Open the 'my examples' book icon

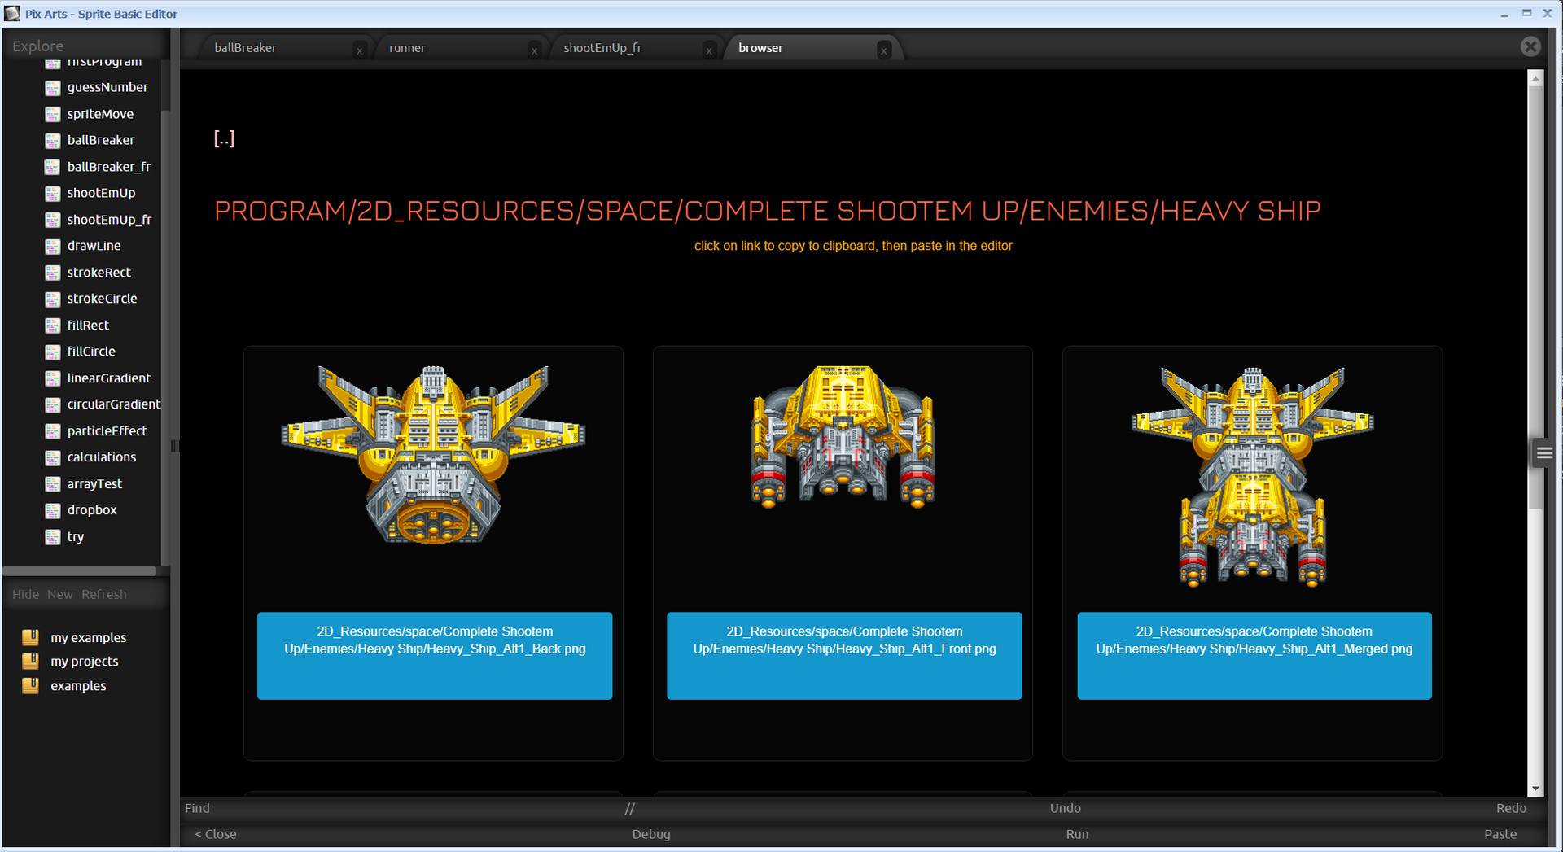30,637
